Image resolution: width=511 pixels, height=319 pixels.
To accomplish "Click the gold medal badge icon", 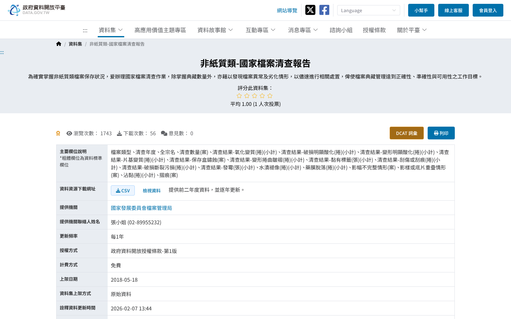I will pos(58,133).
